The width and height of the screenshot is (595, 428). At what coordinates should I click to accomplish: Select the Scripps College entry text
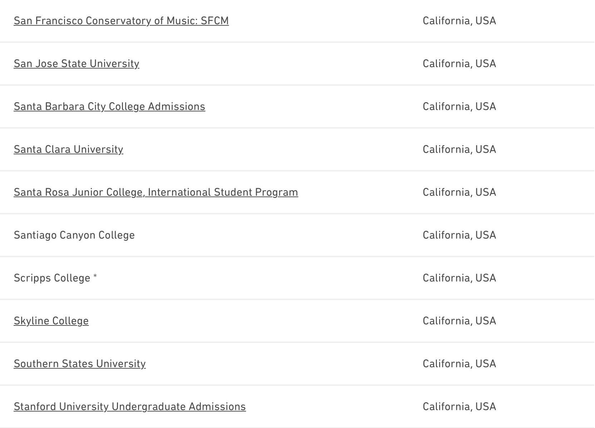(x=52, y=278)
